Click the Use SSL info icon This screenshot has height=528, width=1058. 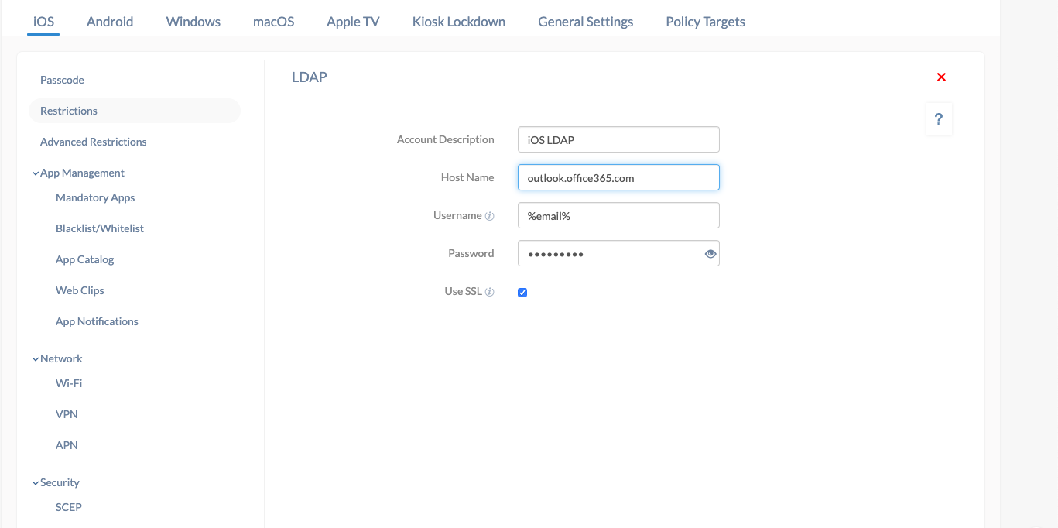[490, 292]
